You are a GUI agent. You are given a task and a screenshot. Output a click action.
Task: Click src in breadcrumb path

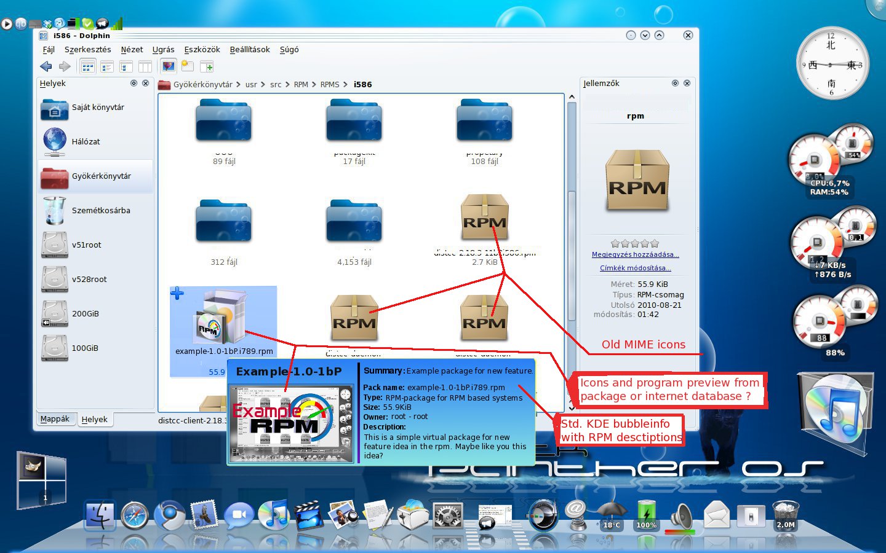click(276, 85)
